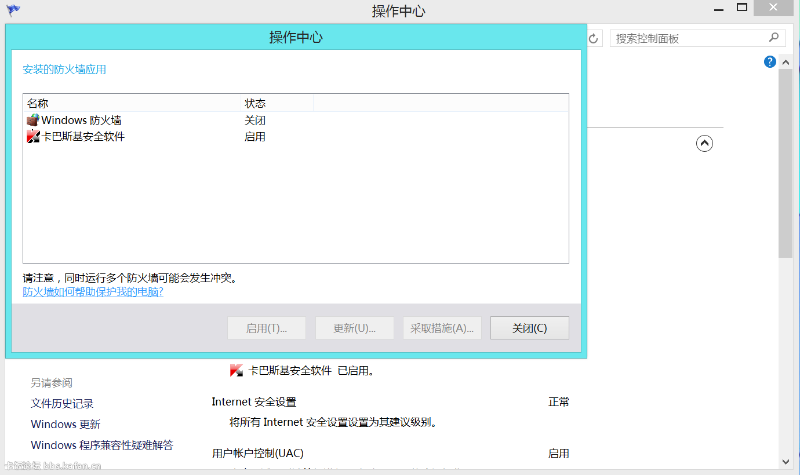
Task: Click Internet 安全设置 heading
Action: tap(254, 402)
